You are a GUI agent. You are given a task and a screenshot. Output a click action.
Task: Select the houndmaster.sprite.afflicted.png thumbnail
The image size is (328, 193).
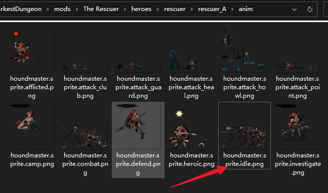32,50
